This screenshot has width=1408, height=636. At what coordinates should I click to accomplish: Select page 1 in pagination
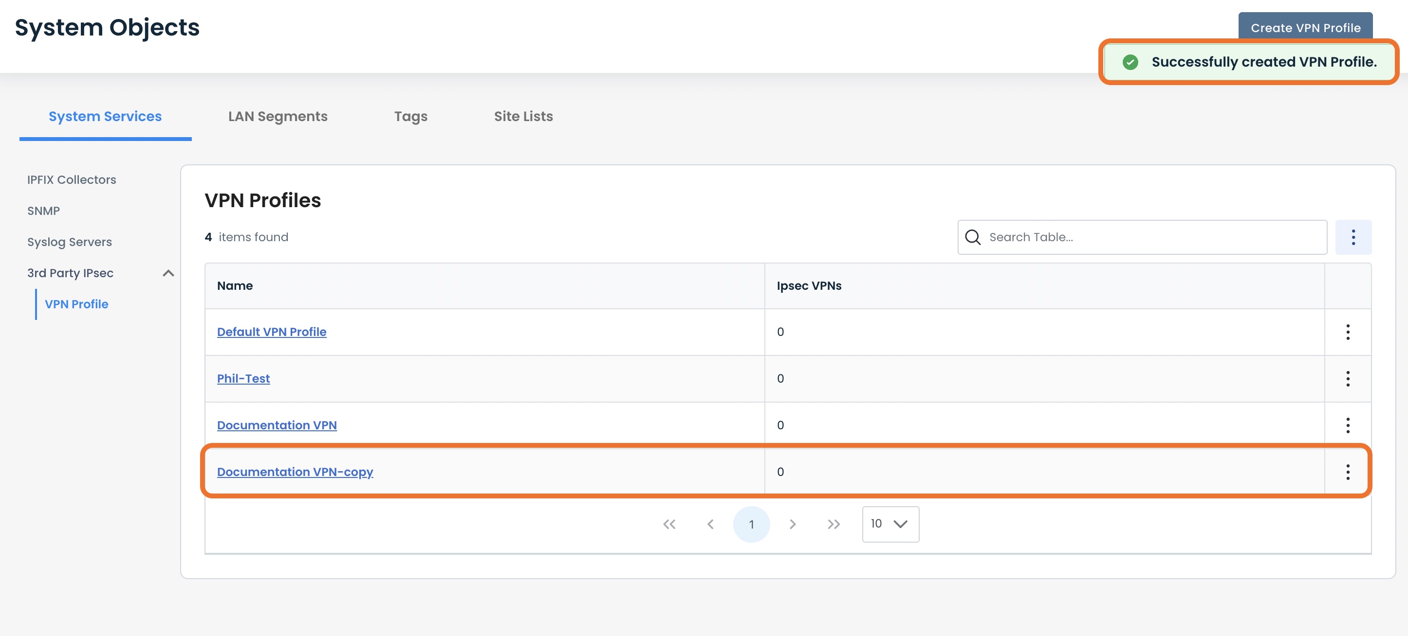(x=751, y=524)
